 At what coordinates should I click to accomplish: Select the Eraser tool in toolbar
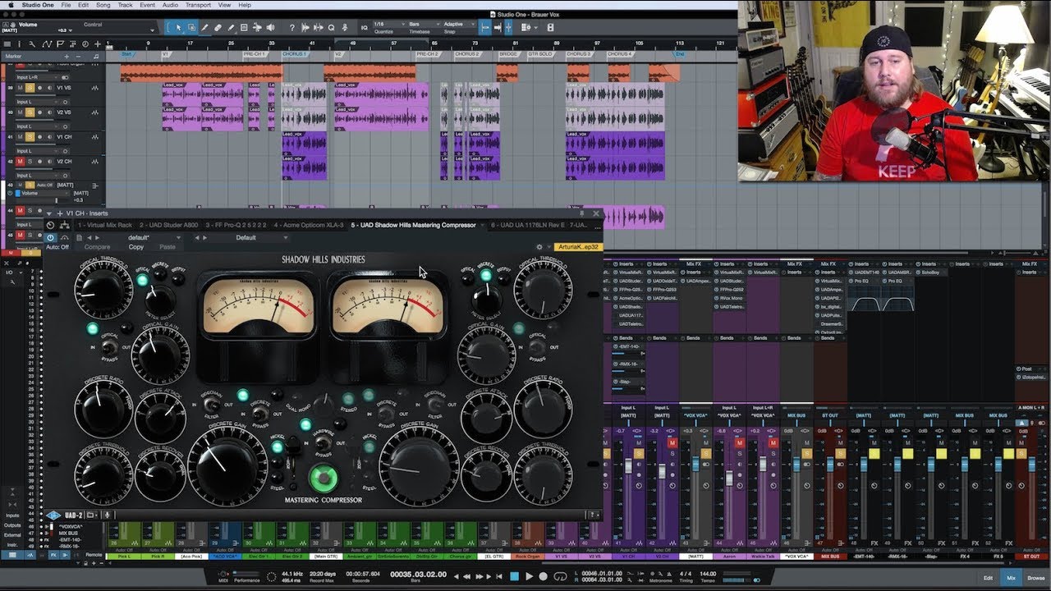coord(218,28)
